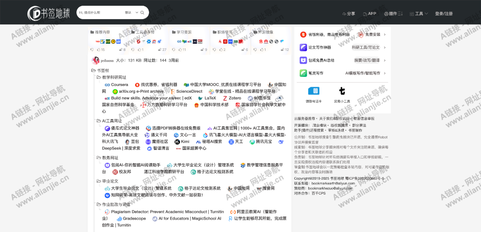Click the 傻瓜式论文神器 bookmark icon
The image size is (481, 232).
pos(107,128)
